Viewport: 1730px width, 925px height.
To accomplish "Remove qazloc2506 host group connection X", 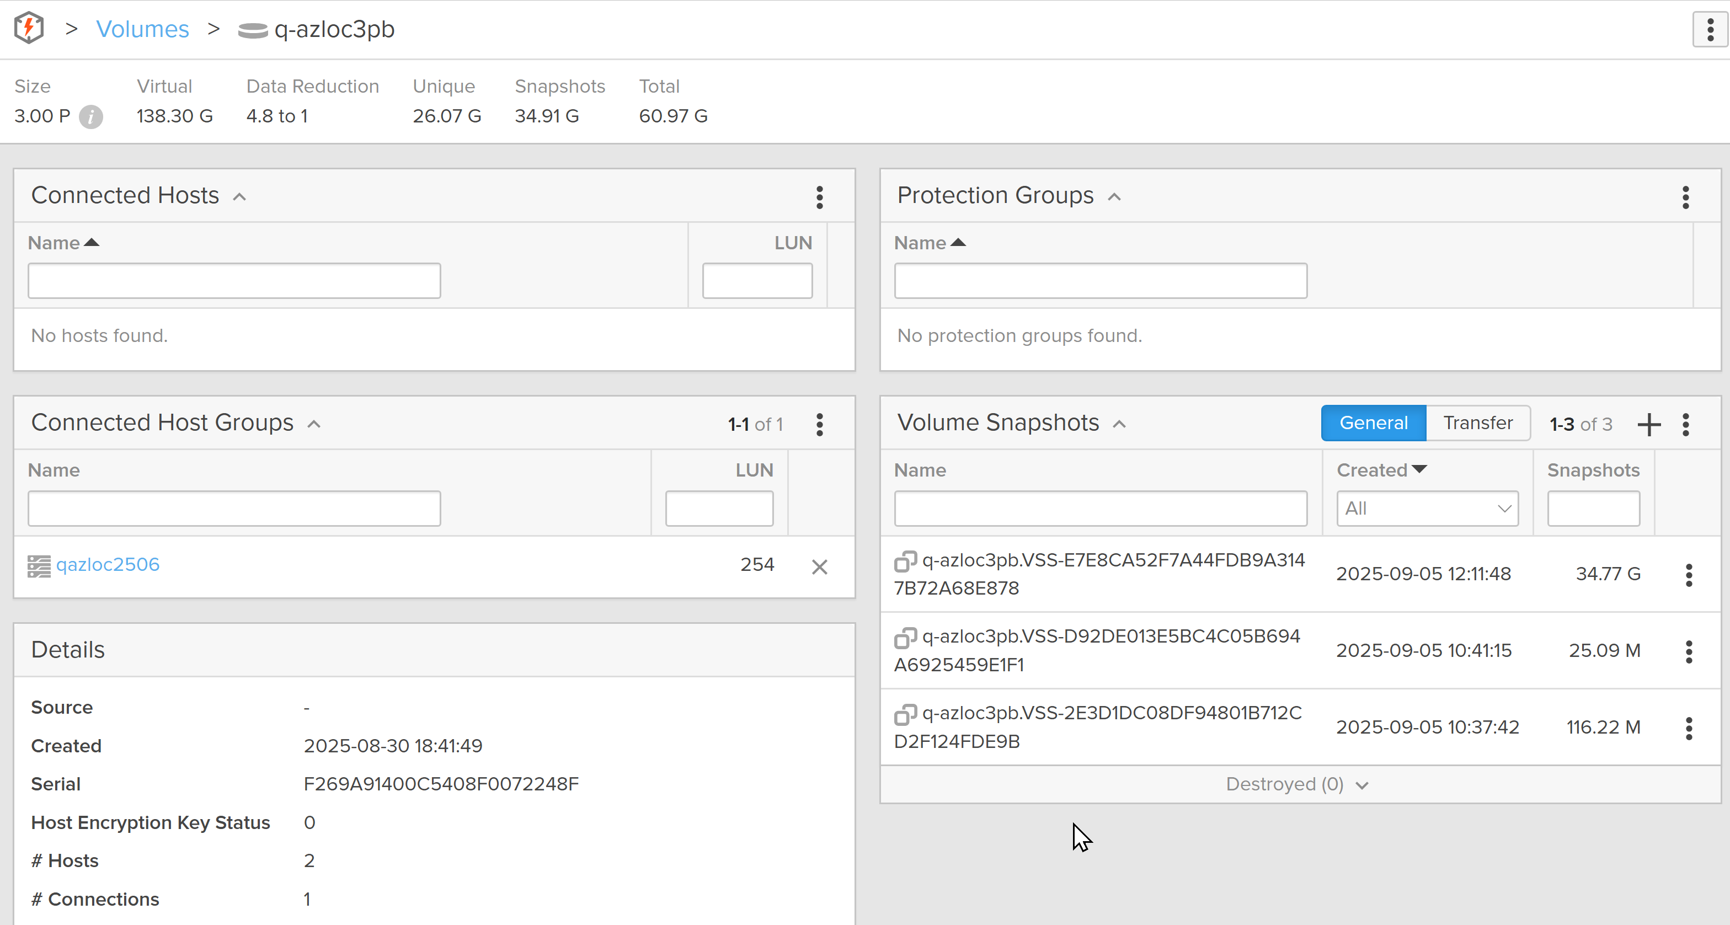I will (x=819, y=566).
